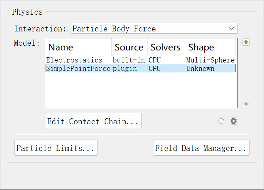The width and height of the screenshot is (264, 190).
Task: Open the model settings gear icon
Action: [234, 121]
